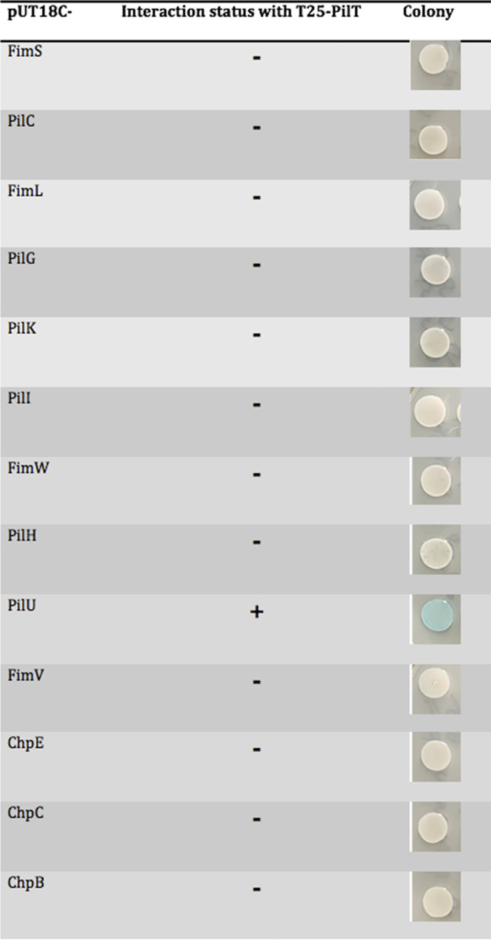
Task: Select the PilC colony photo
Action: 435,135
